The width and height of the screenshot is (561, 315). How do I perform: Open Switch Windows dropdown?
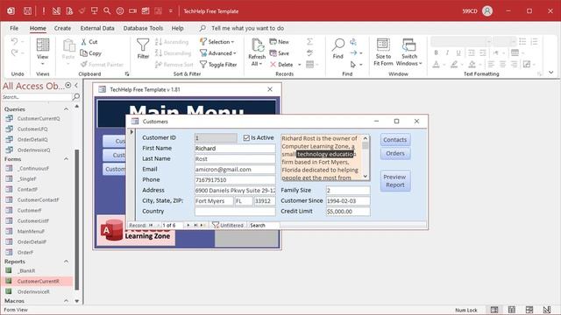click(x=409, y=52)
